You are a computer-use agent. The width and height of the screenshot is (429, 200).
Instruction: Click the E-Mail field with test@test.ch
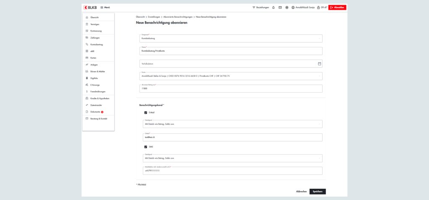click(x=233, y=137)
